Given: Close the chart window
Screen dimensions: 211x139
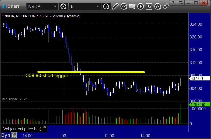Looking at the screenshot, I should [x=204, y=3].
